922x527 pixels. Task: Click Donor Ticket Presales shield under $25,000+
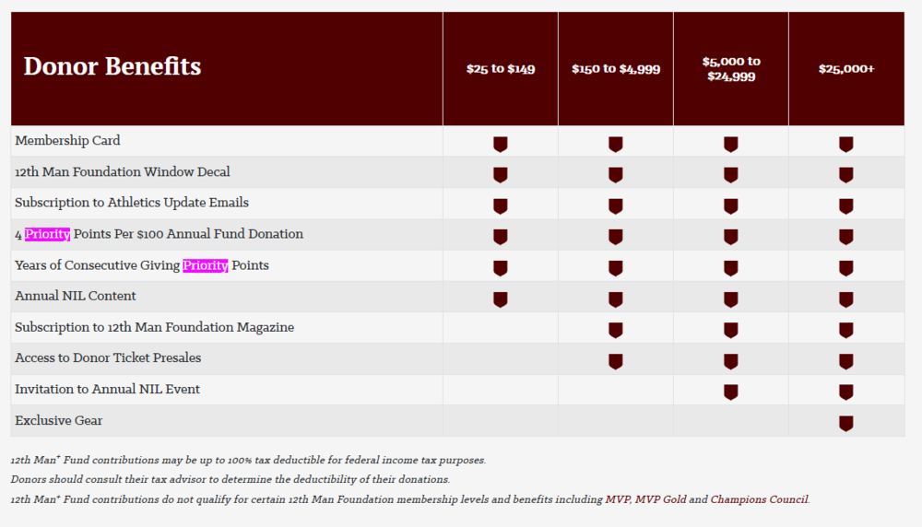pos(846,361)
